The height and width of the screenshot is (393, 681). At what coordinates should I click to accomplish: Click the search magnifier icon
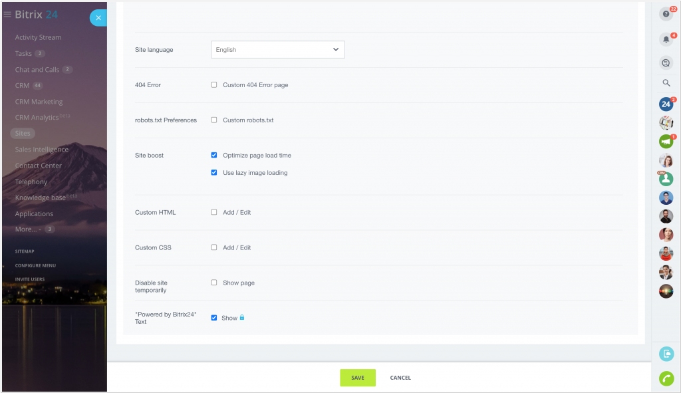pos(666,83)
